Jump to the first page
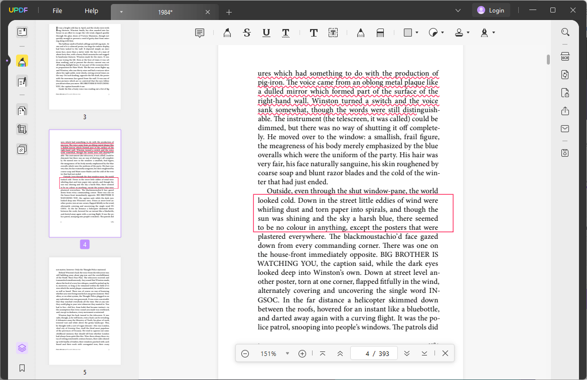The image size is (587, 380). 322,353
